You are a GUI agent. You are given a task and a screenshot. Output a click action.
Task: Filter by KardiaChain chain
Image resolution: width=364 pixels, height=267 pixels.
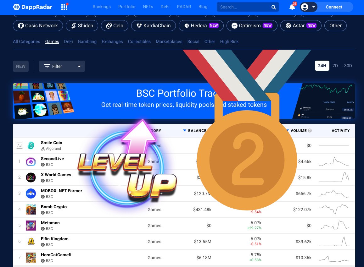pos(154,25)
